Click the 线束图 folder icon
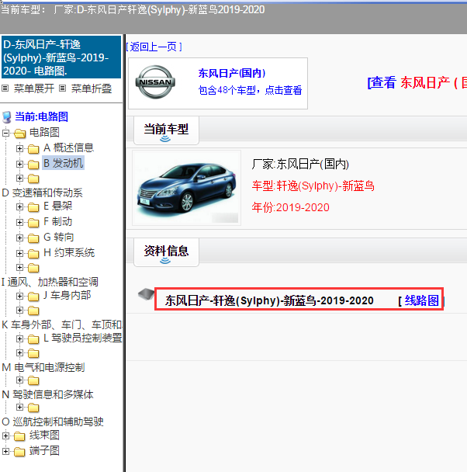The height and width of the screenshot is (472, 467). coord(20,436)
